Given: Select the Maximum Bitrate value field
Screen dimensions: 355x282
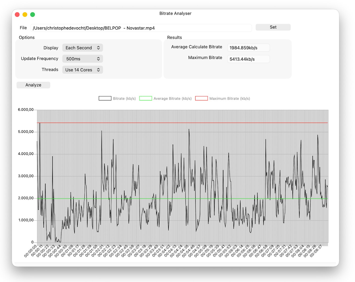Looking at the screenshot, I should click(x=248, y=59).
